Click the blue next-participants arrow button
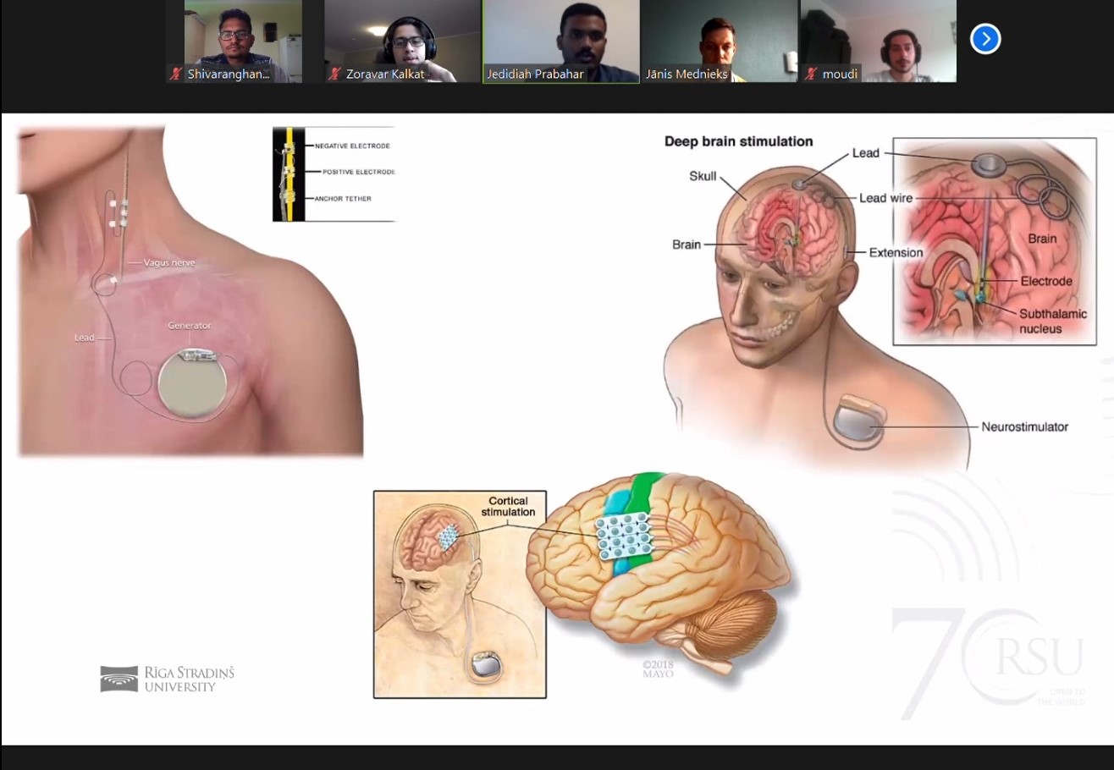 [985, 39]
